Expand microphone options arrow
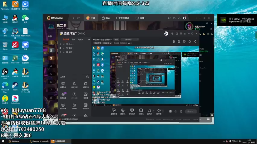 click(x=154, y=111)
